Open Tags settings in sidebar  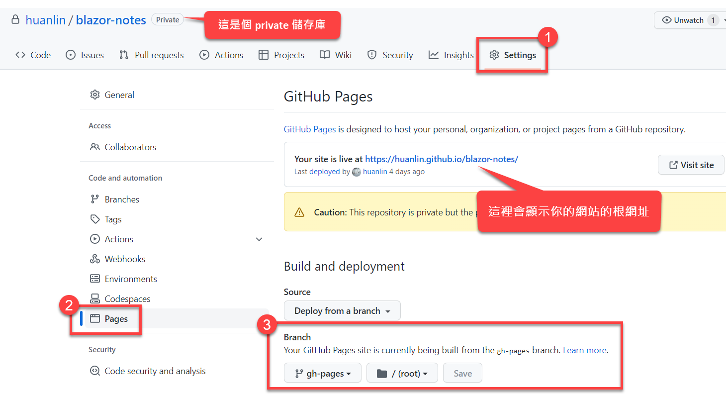click(x=113, y=219)
